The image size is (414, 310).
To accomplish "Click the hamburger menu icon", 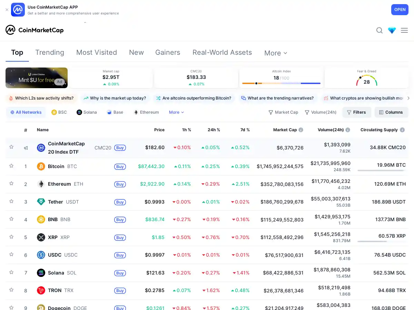I will pos(404,30).
